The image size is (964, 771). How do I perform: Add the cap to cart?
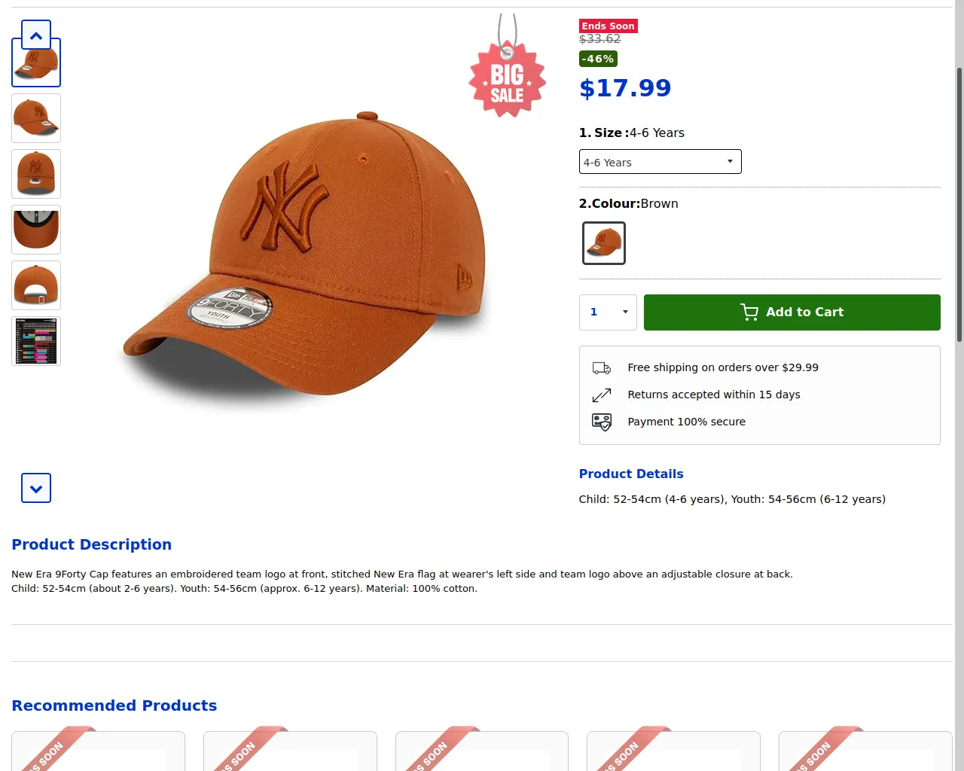792,312
